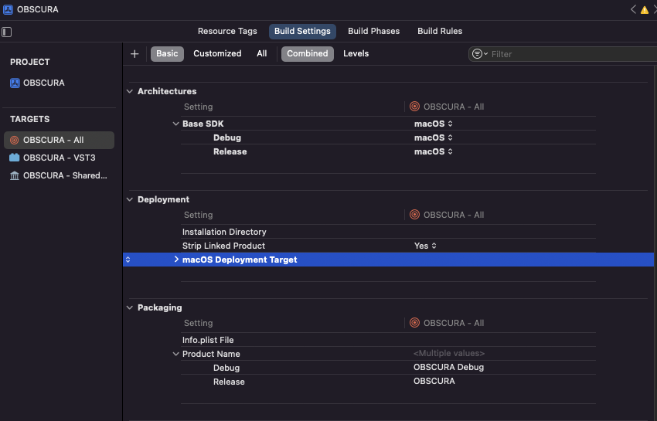The image size is (657, 421).
Task: Switch to Build Settings tab
Action: [x=302, y=31]
